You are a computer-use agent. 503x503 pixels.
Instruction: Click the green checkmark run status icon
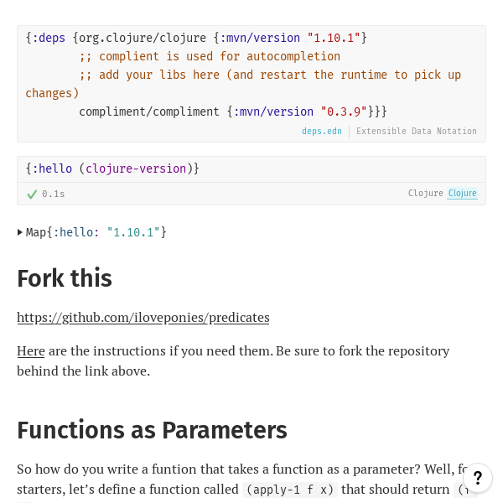32,194
